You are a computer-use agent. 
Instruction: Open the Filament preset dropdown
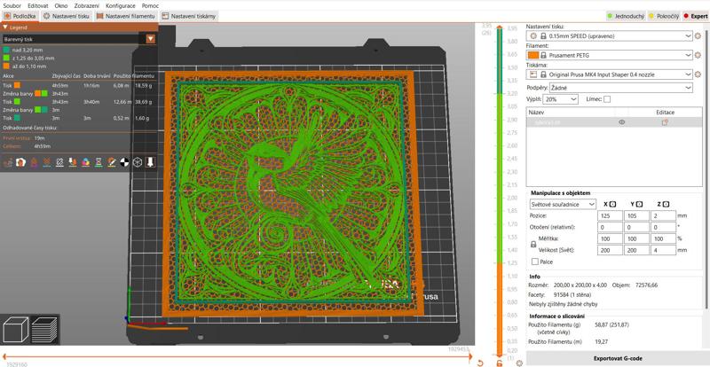[610, 55]
